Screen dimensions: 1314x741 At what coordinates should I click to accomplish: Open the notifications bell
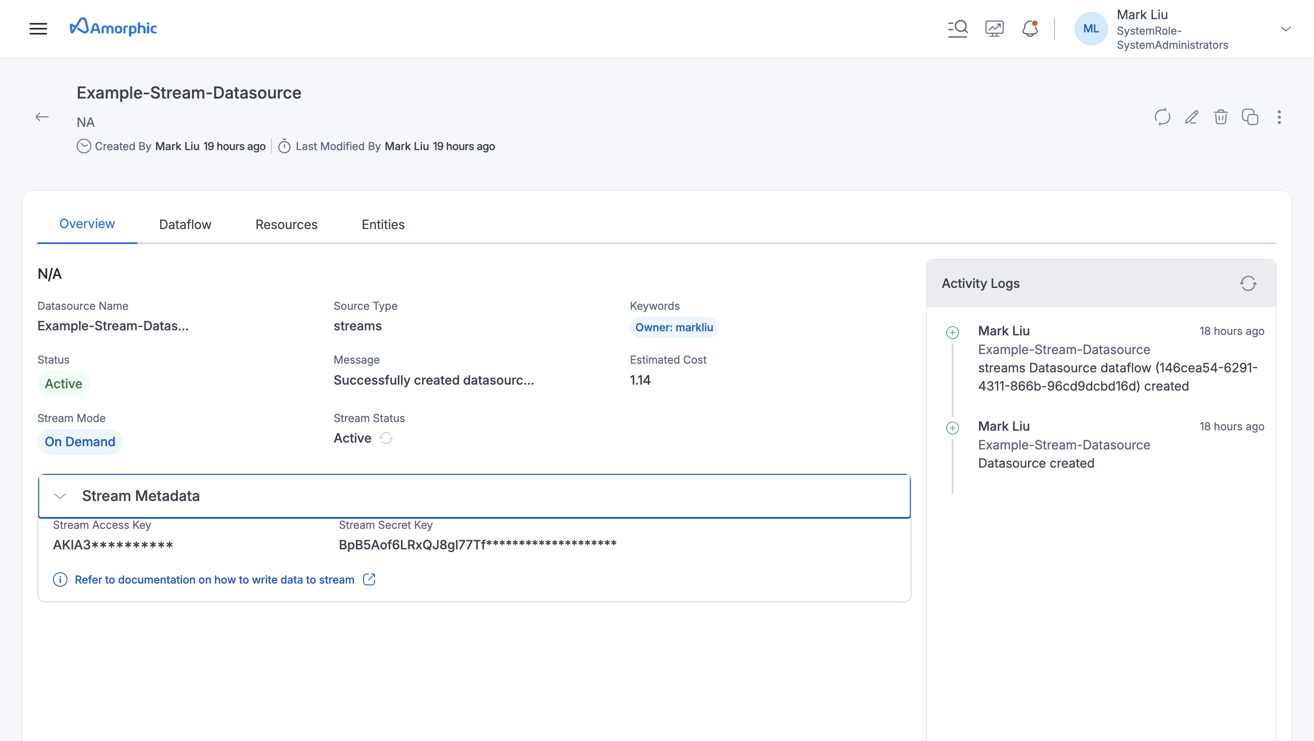(1030, 29)
